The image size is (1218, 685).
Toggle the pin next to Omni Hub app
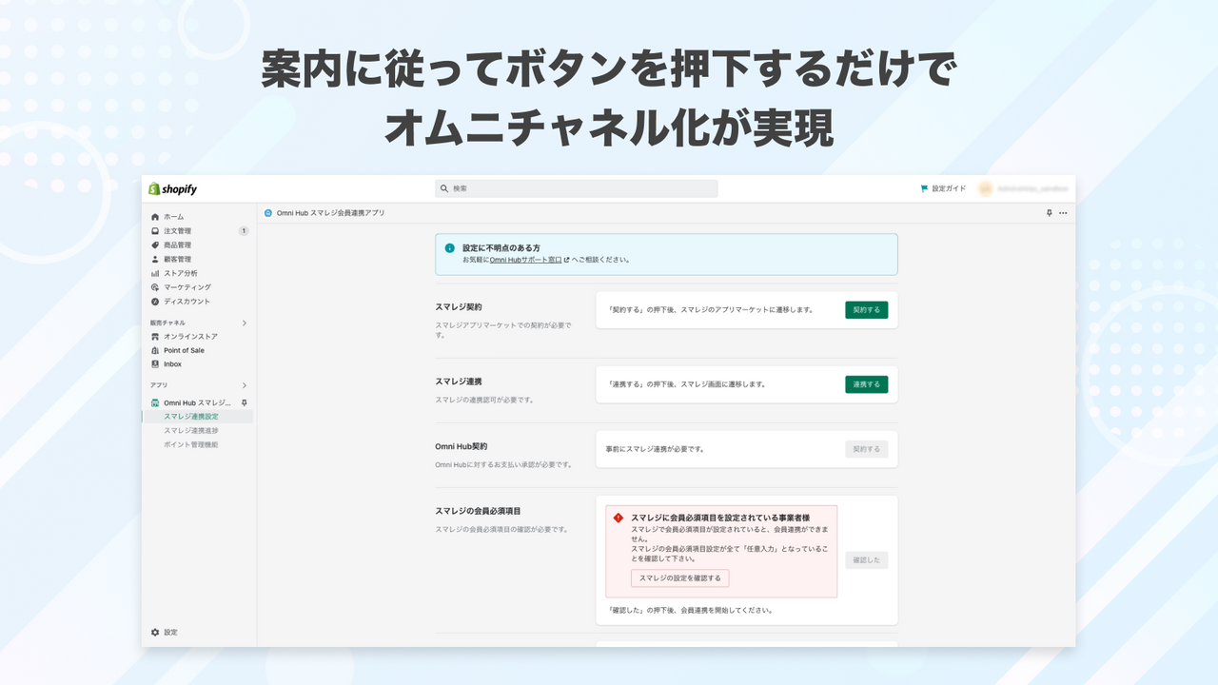(x=246, y=401)
